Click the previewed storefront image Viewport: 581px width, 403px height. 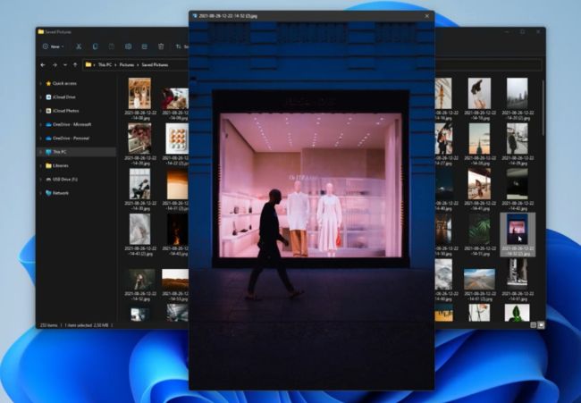point(311,206)
